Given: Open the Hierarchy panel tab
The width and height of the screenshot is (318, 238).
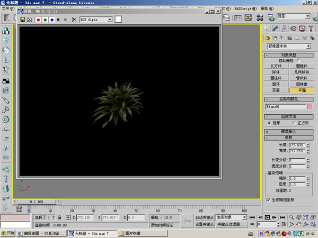Looking at the screenshot, I should 284,29.
